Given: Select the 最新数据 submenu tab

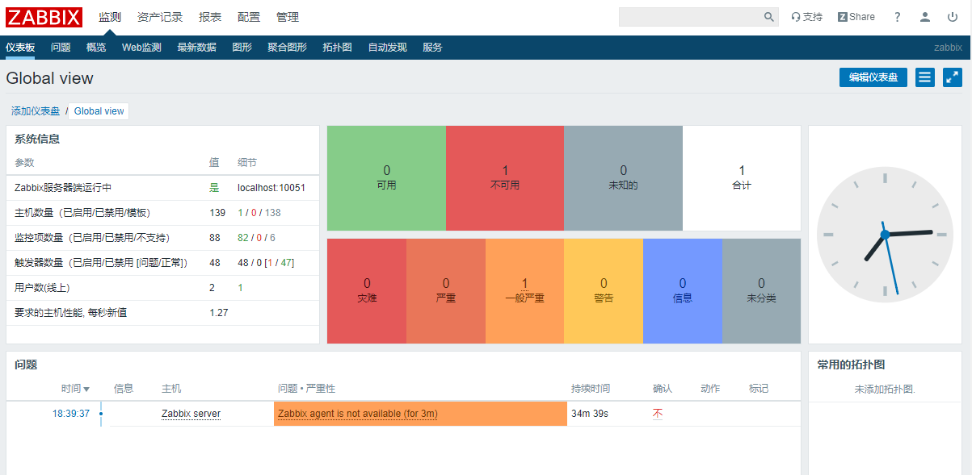Looking at the screenshot, I should 196,48.
